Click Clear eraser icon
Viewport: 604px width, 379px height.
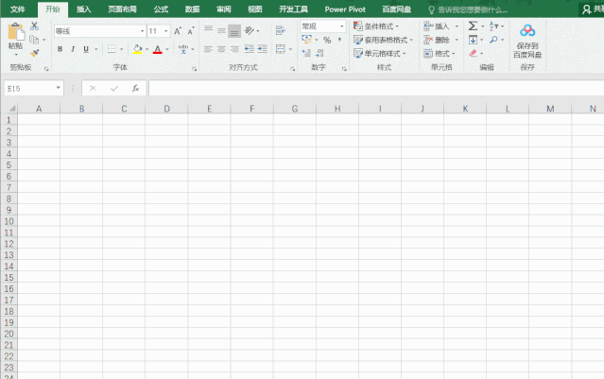473,53
